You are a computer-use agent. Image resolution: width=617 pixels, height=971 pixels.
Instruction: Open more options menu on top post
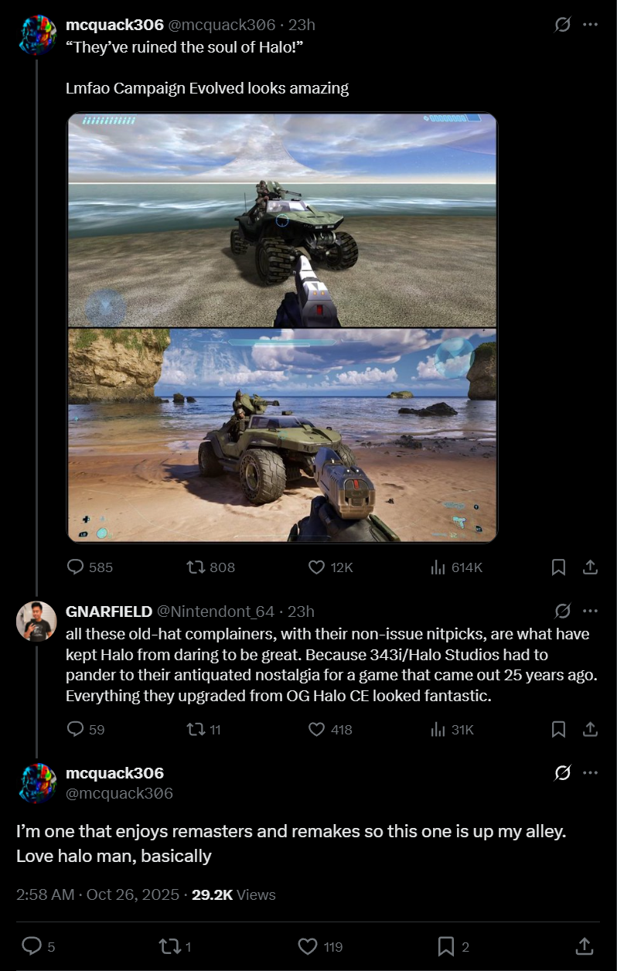pos(590,25)
